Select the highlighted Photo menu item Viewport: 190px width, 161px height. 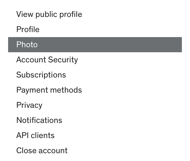(27, 45)
